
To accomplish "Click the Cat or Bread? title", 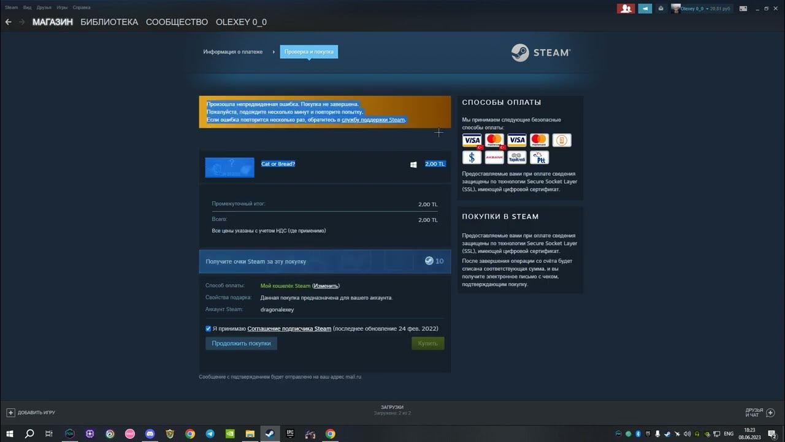I will pos(278,165).
